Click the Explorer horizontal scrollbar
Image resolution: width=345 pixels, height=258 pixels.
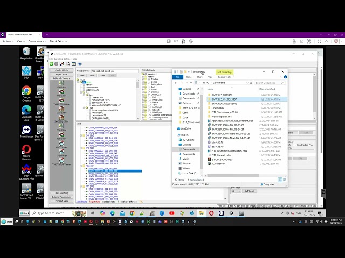[x=233, y=176]
